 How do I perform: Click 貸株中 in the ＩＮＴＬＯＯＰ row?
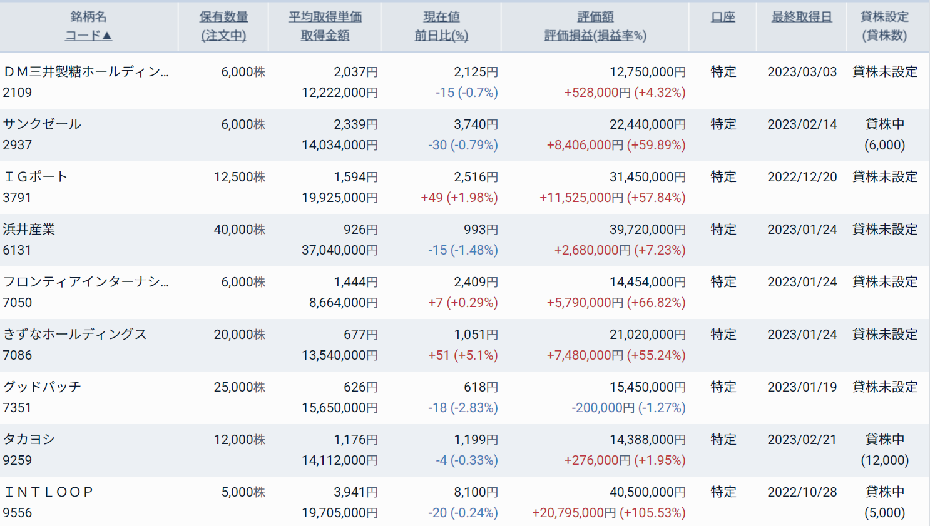[x=885, y=492]
